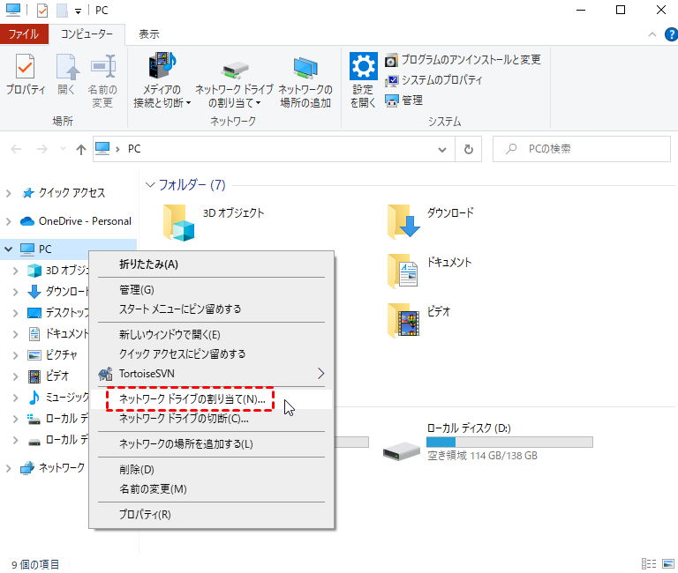Switch to the 表示 ribbon tab
Viewport: 678px width, 573px height.
pyautogui.click(x=148, y=33)
